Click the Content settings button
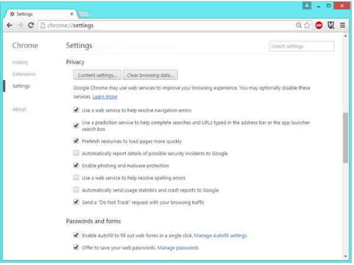 click(x=97, y=75)
